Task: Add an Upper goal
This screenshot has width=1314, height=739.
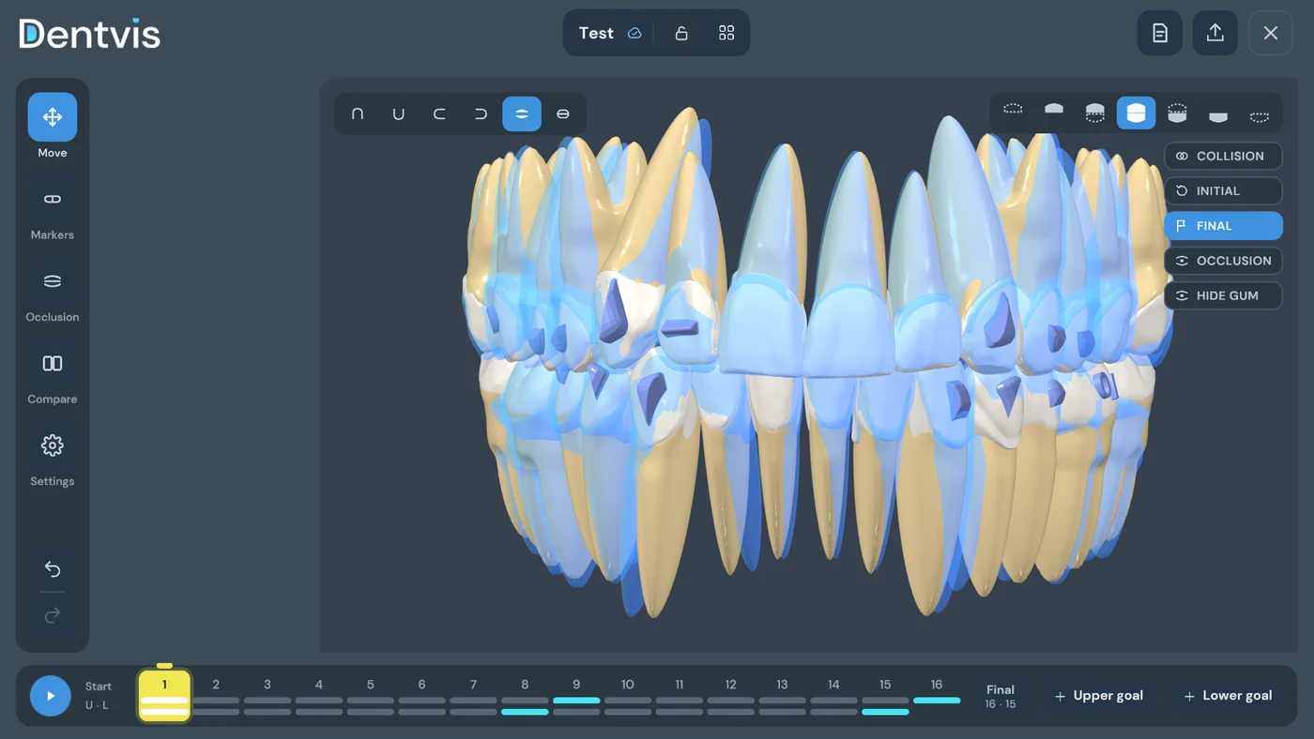Action: (x=1099, y=696)
